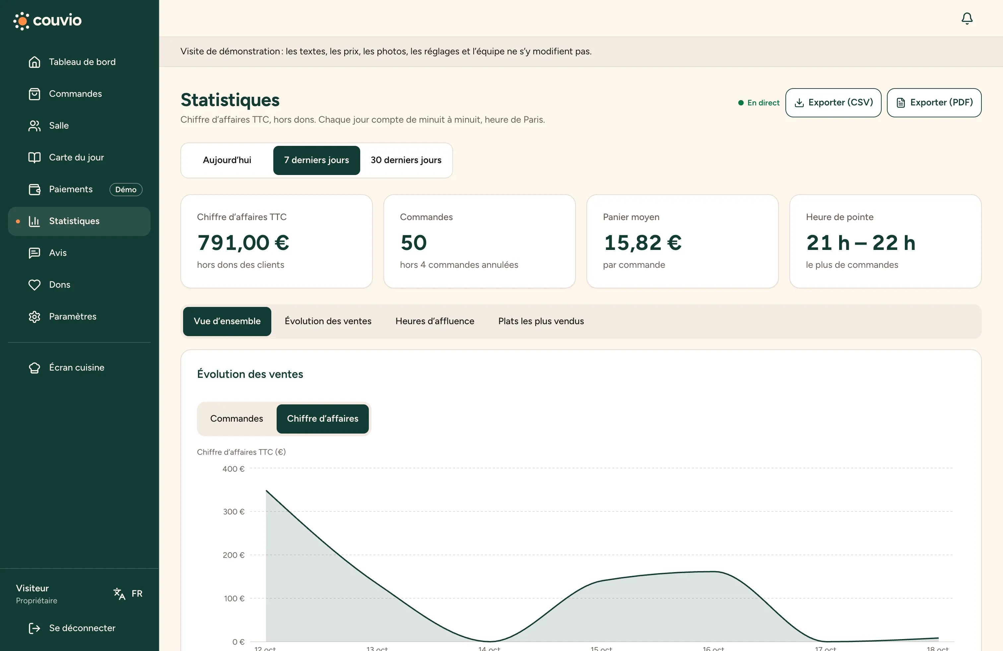This screenshot has width=1003, height=651.
Task: Click the 15,82 € Panier moyen value
Action: (x=643, y=243)
